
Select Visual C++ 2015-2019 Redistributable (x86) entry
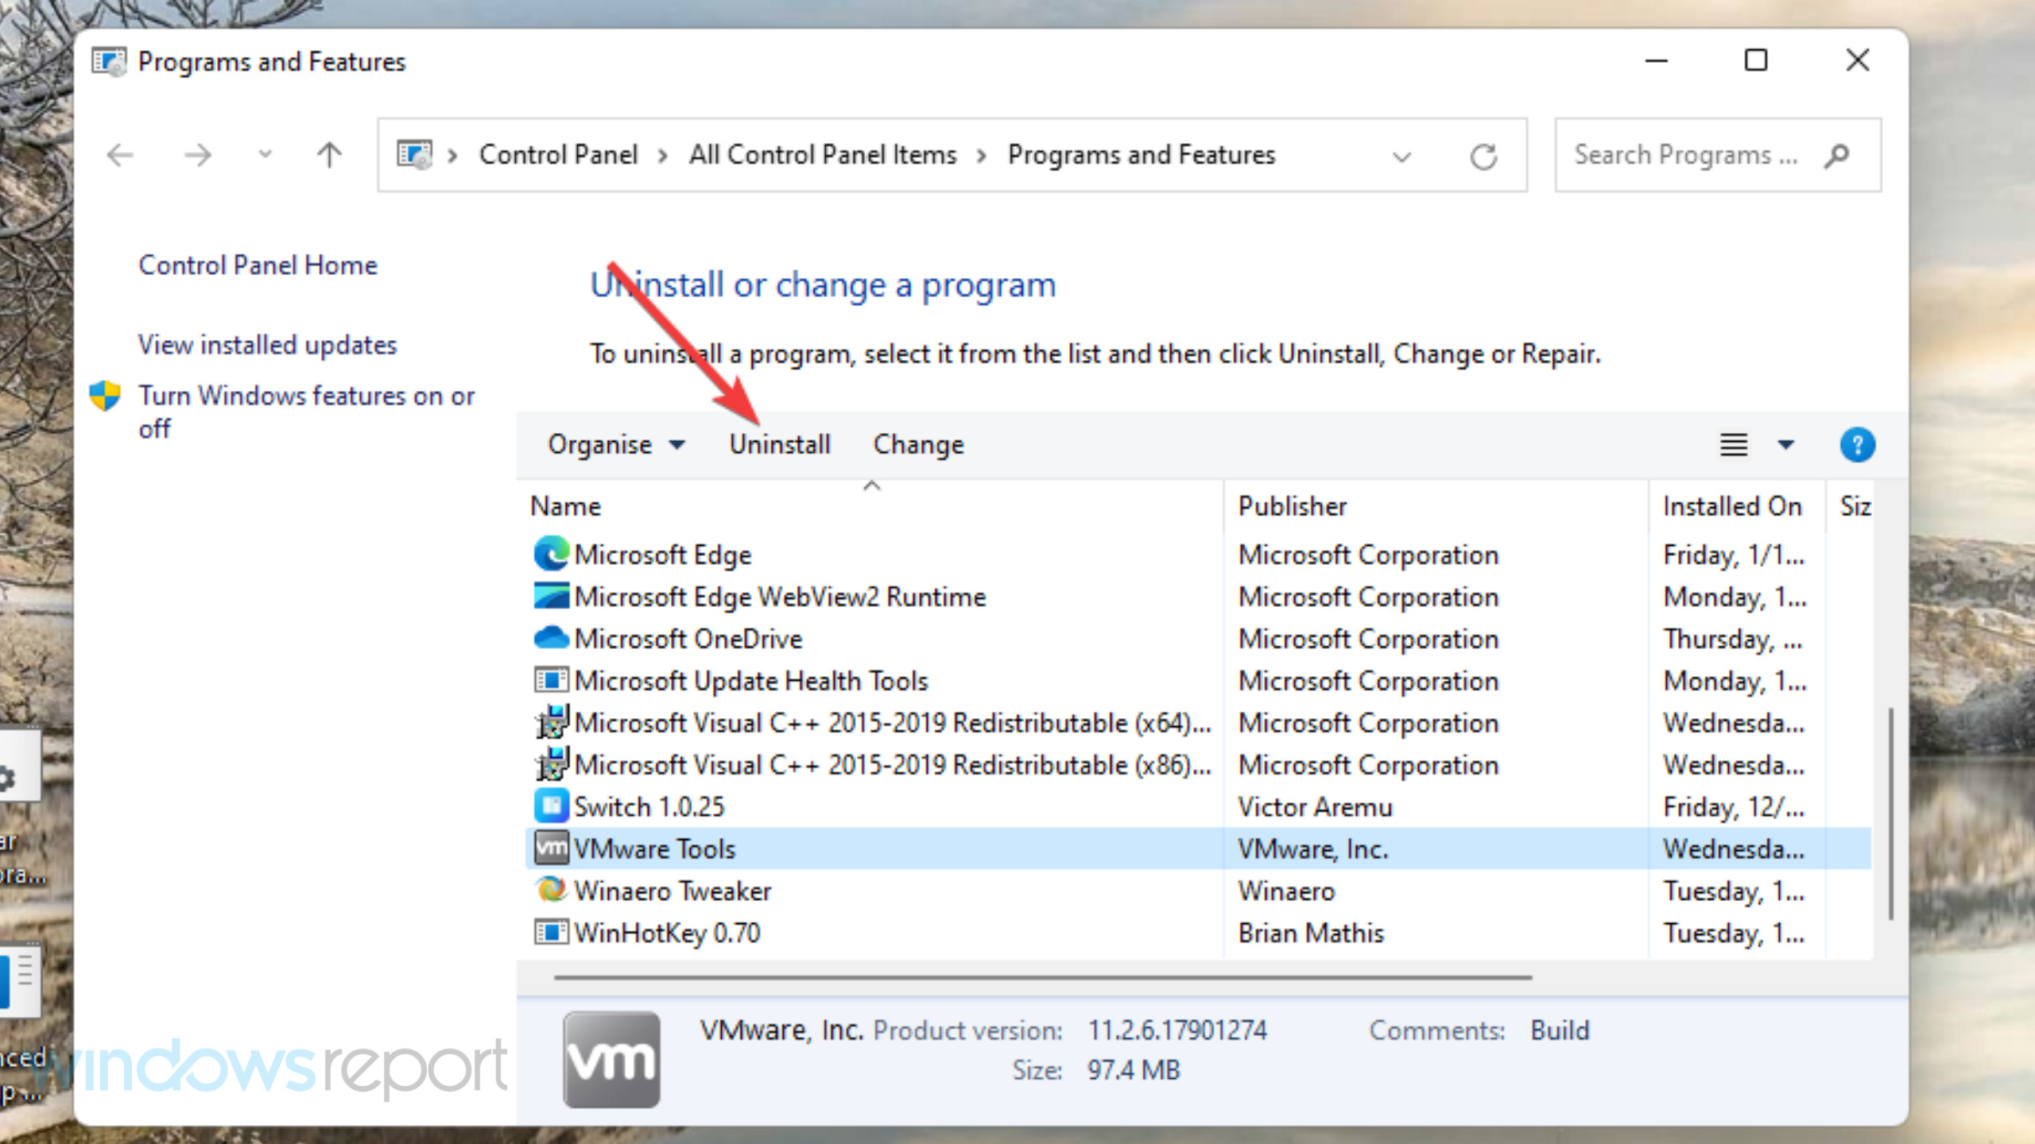(x=893, y=765)
